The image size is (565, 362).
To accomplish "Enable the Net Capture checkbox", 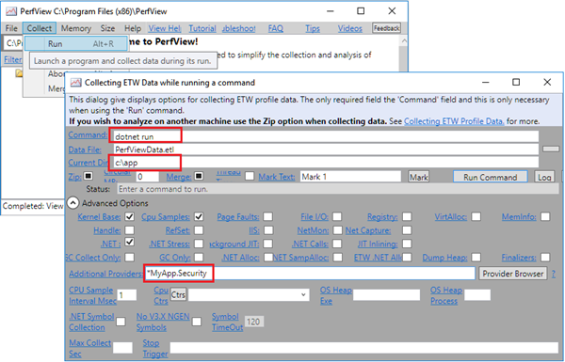I will [407, 230].
